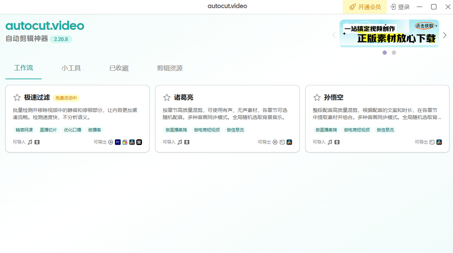Star the 孙悟空 workflow as favorite
This screenshot has height=253, width=453.
[x=317, y=97]
